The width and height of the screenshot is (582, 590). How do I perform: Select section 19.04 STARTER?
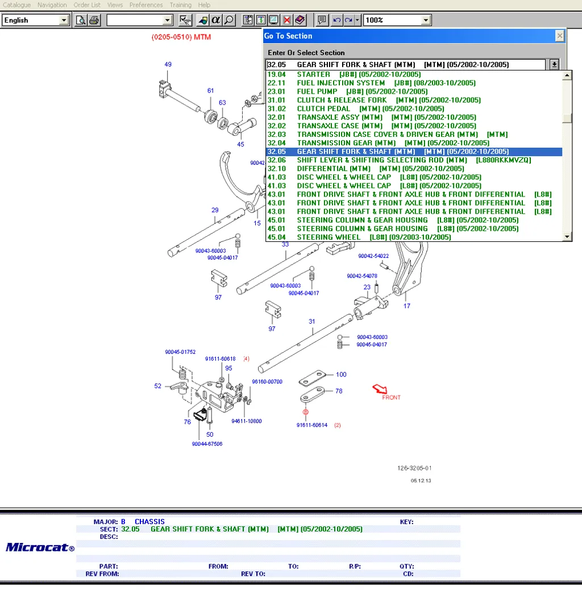tap(414, 74)
